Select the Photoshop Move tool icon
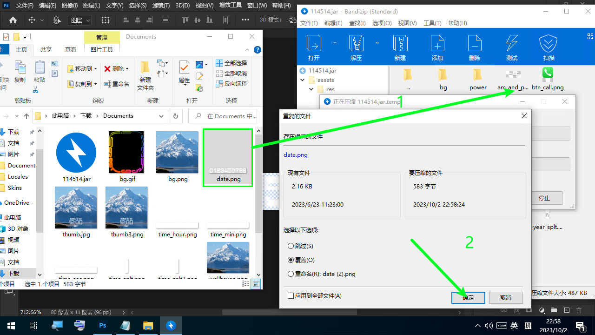Image resolution: width=595 pixels, height=335 pixels. point(32,20)
